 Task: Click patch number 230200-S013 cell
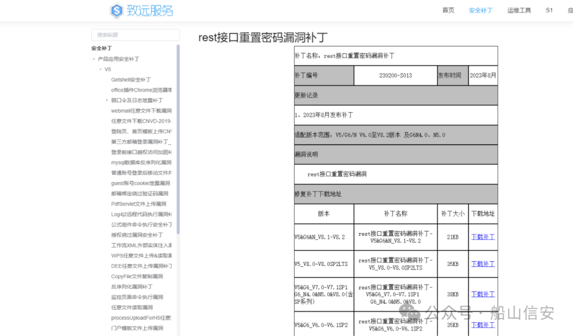point(395,75)
